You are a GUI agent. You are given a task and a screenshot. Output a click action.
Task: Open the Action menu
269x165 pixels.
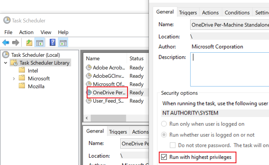[26, 32]
